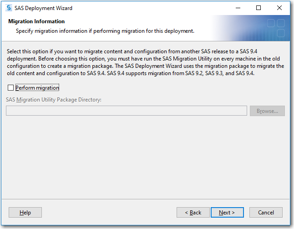Click the "Specify migration information" subtitle
The width and height of the screenshot is (294, 229).
tap(105, 31)
